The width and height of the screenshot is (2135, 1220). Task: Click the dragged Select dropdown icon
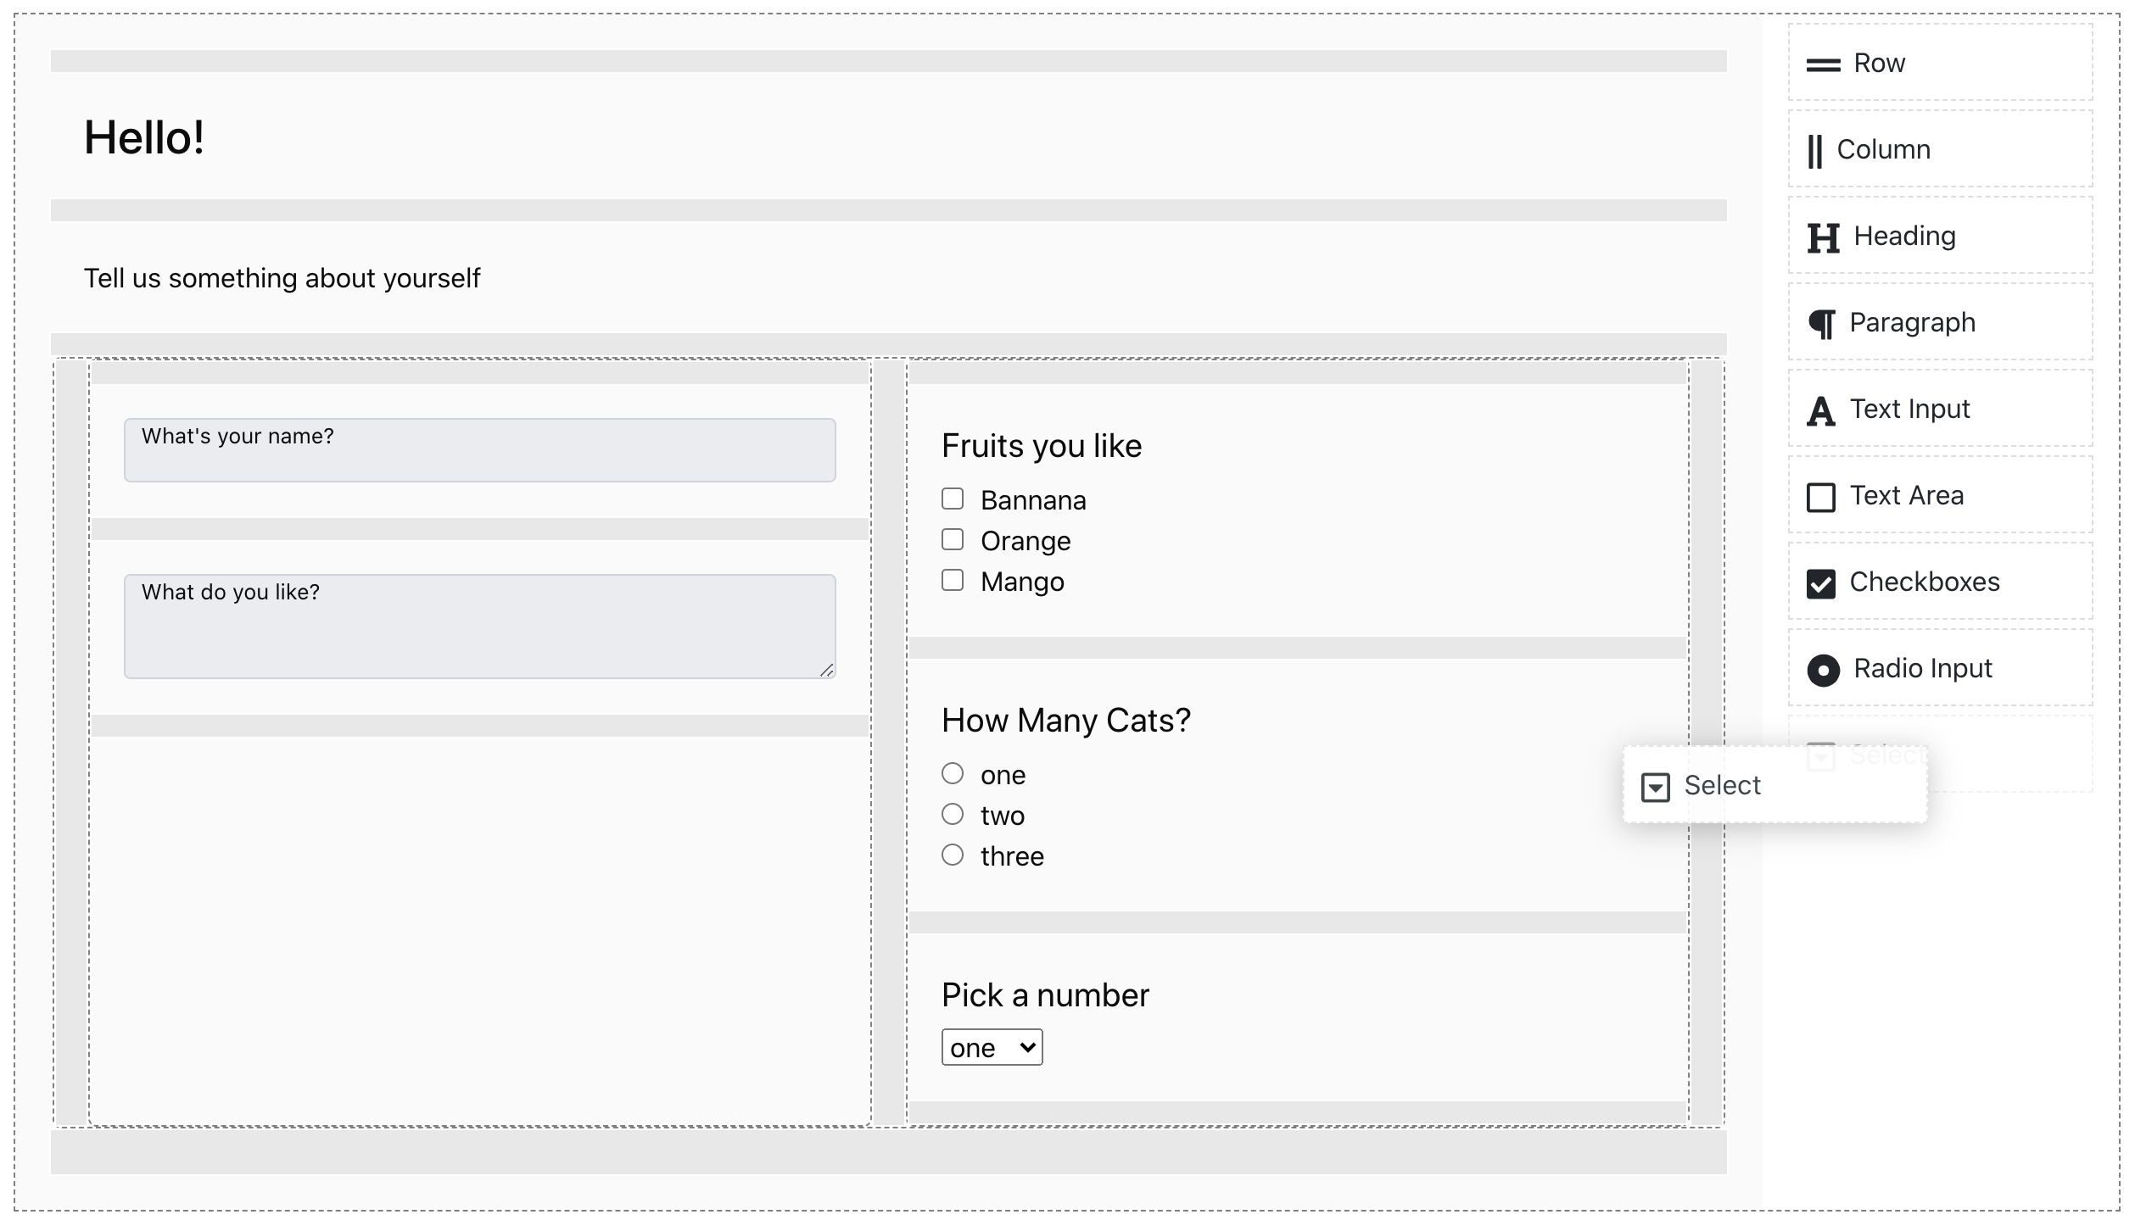[x=1655, y=787]
